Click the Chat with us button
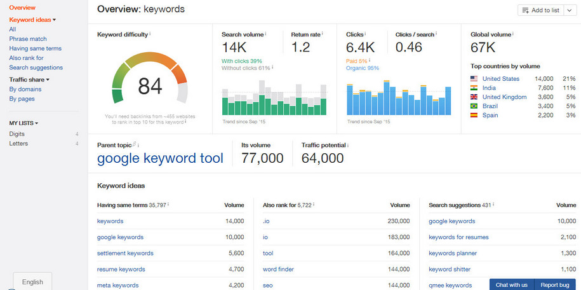The image size is (581, 290). (x=512, y=285)
